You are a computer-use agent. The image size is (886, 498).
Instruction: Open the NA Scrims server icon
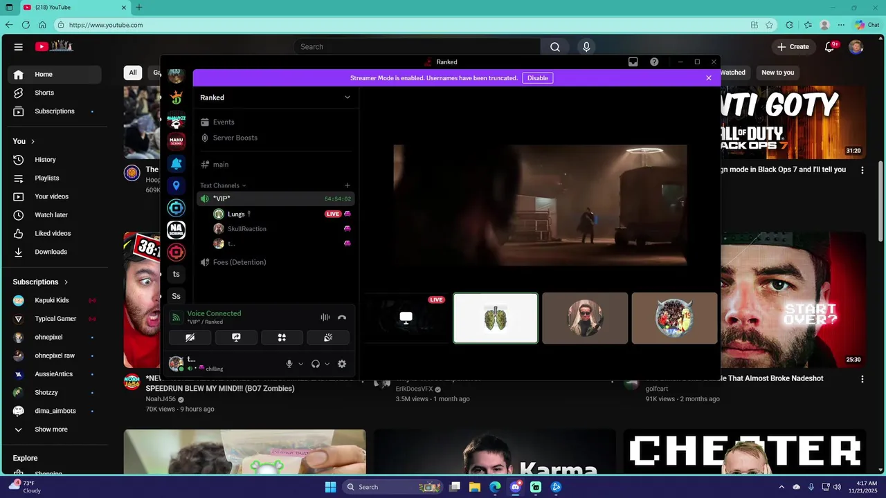pos(177,230)
